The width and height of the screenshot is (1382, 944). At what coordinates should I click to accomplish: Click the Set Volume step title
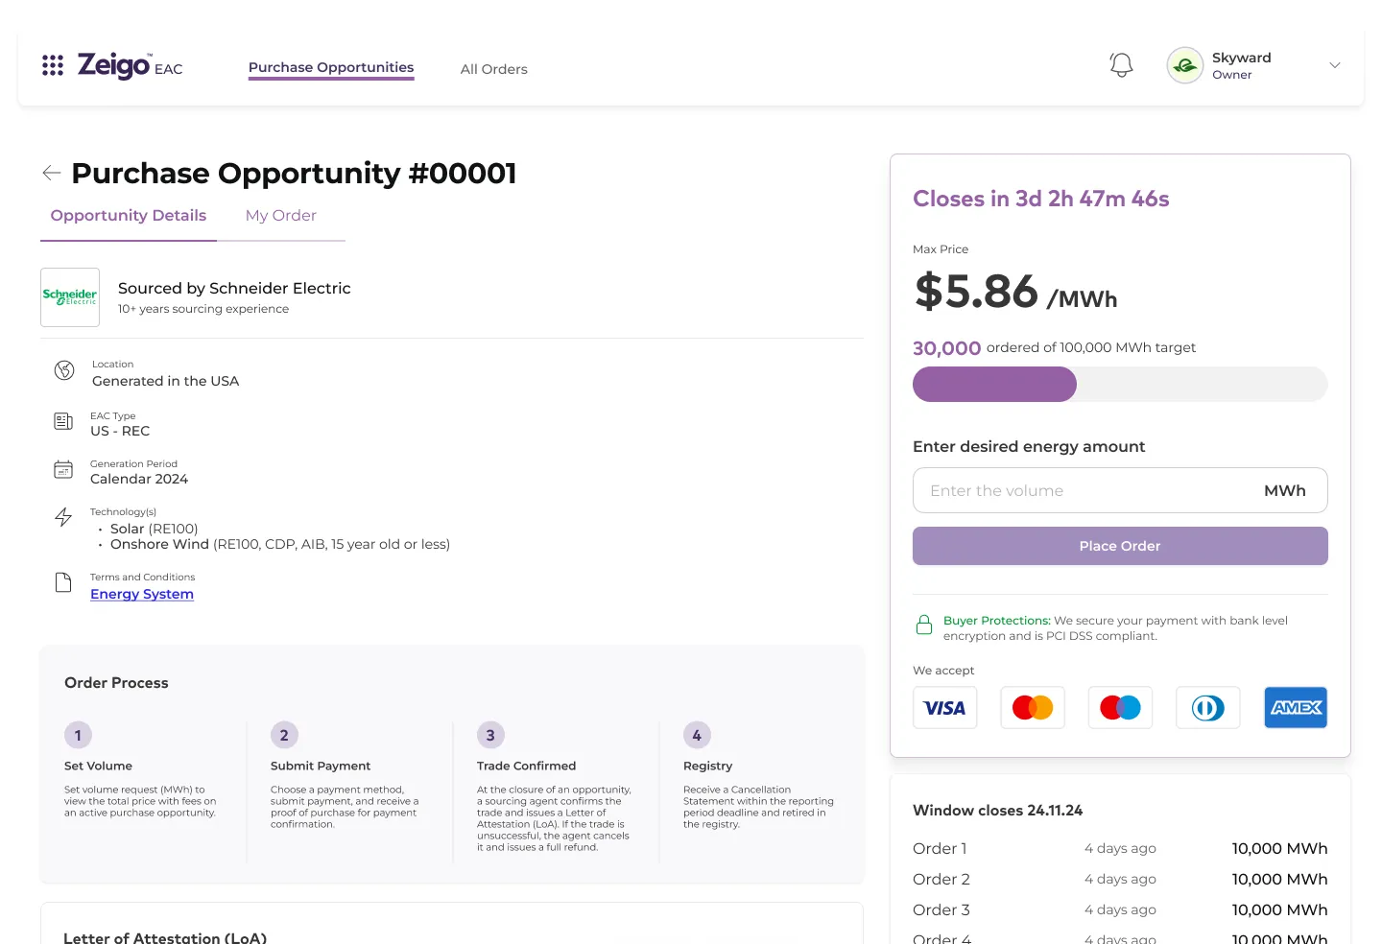click(98, 766)
